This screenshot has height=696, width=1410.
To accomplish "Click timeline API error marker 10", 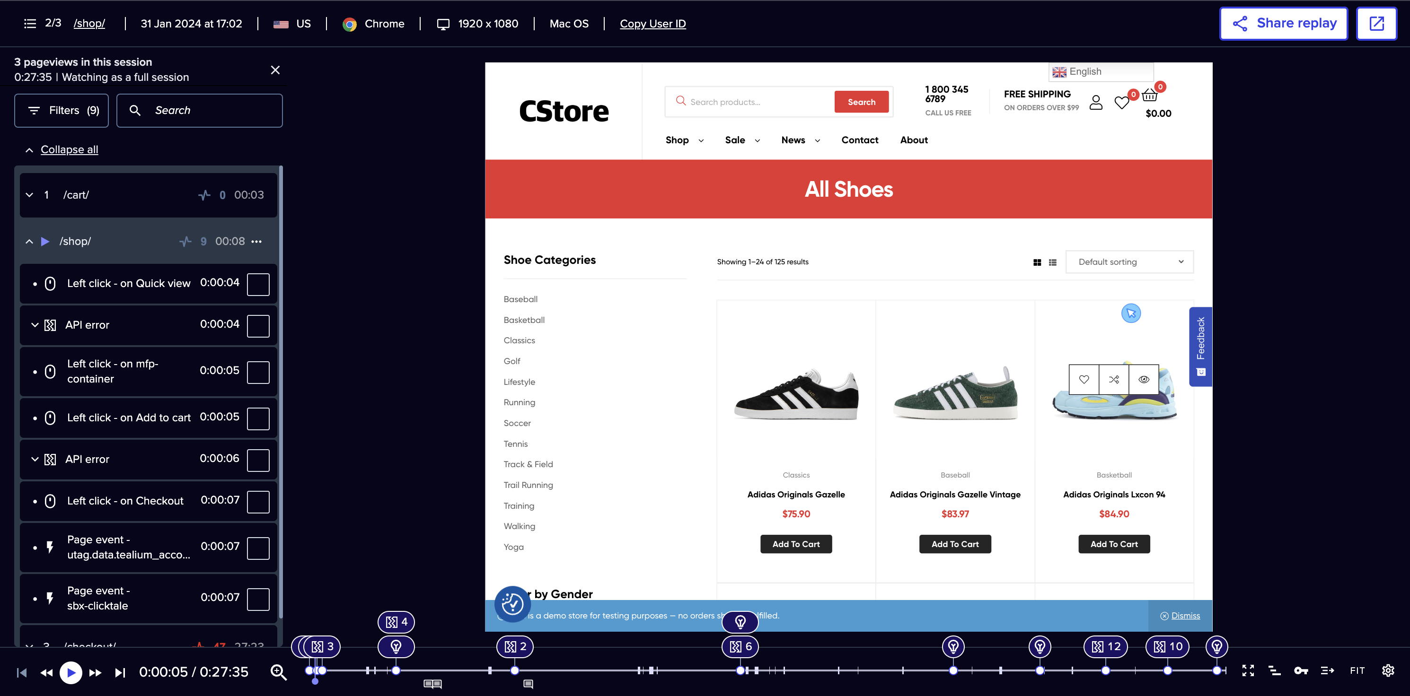I will (1168, 647).
